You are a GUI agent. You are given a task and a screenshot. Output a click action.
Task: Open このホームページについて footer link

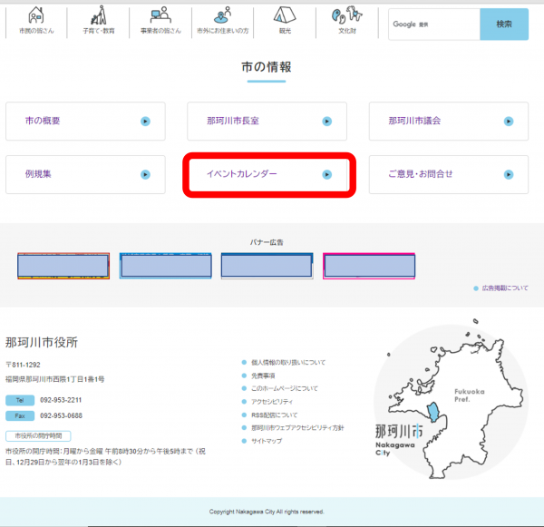pos(285,388)
